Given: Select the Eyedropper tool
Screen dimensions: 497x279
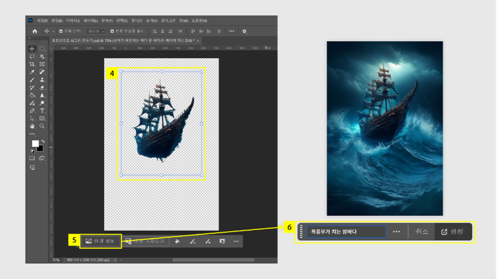Looking at the screenshot, I should (x=32, y=72).
